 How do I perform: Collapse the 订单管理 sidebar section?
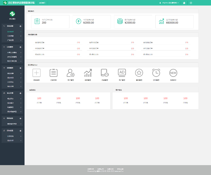click(20, 47)
